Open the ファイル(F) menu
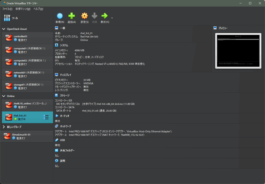 point(7,9)
